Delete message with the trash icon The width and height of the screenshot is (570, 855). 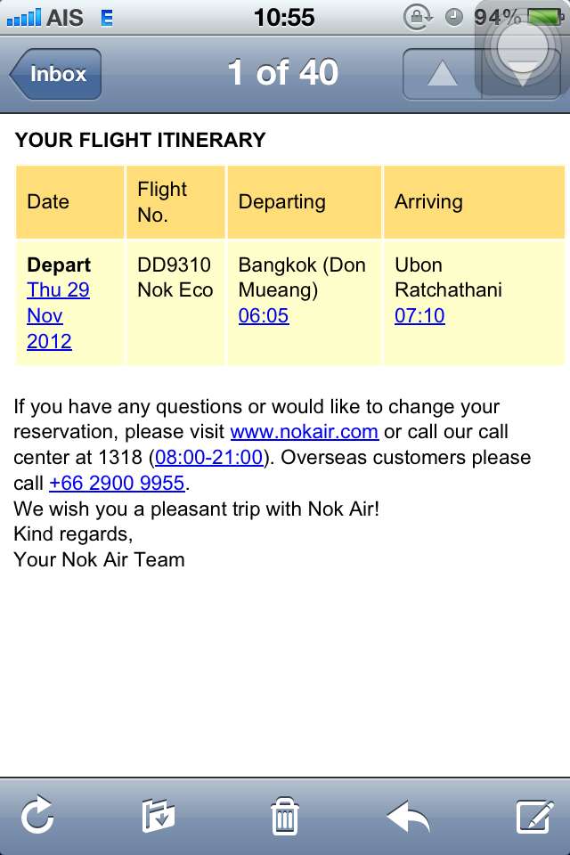point(284,816)
